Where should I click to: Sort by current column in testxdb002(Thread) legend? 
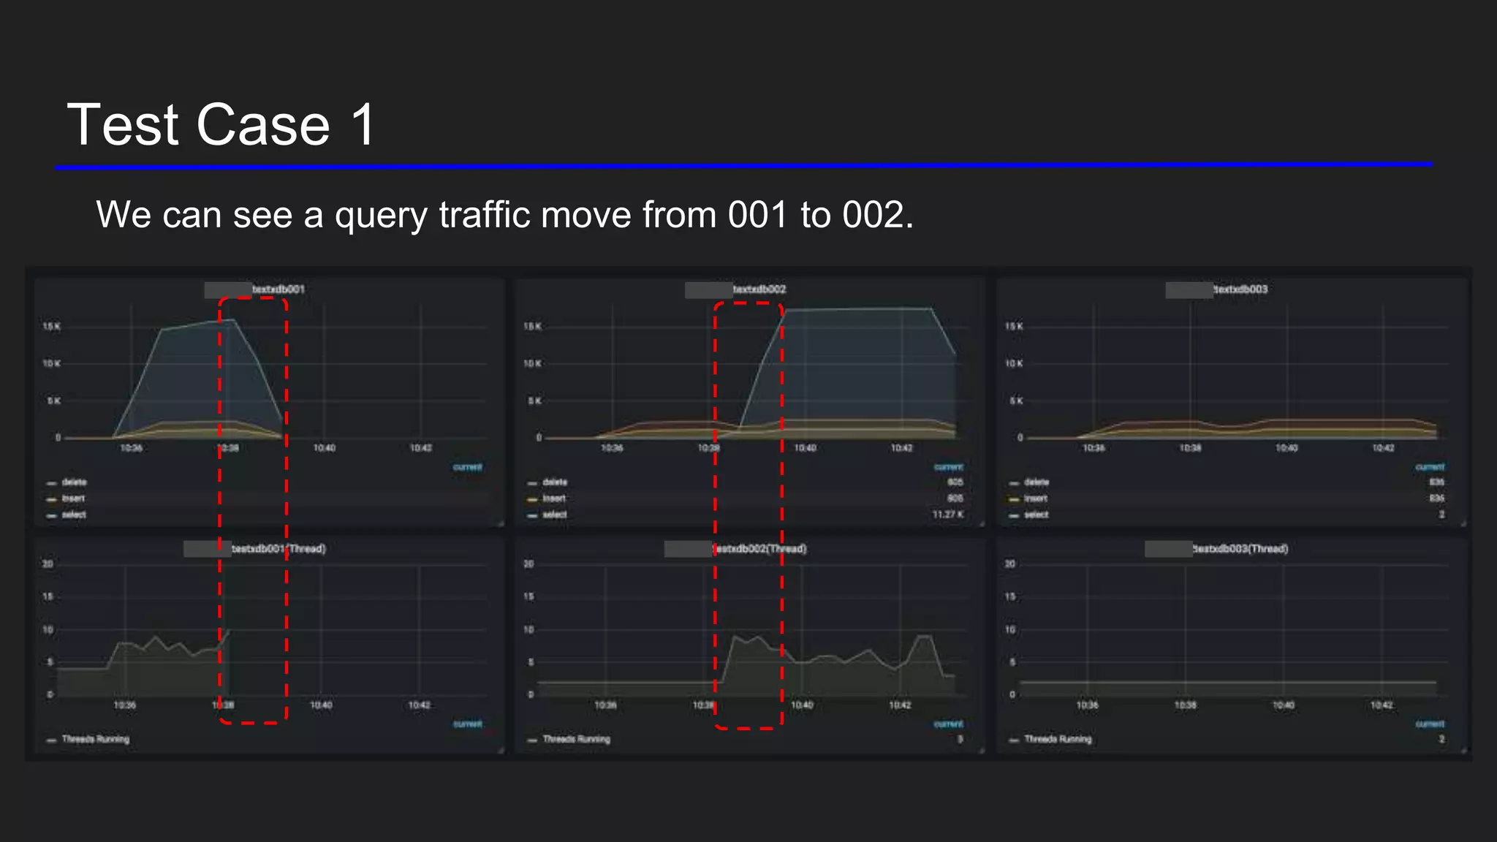[949, 724]
